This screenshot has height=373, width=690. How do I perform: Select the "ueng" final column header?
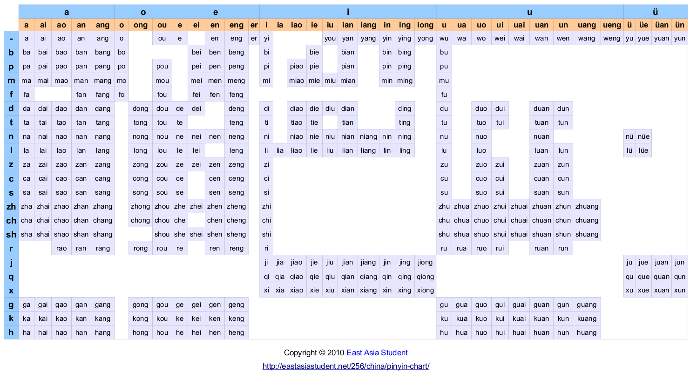tap(612, 25)
